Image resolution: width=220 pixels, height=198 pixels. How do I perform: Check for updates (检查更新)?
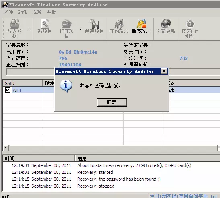pos(166,27)
